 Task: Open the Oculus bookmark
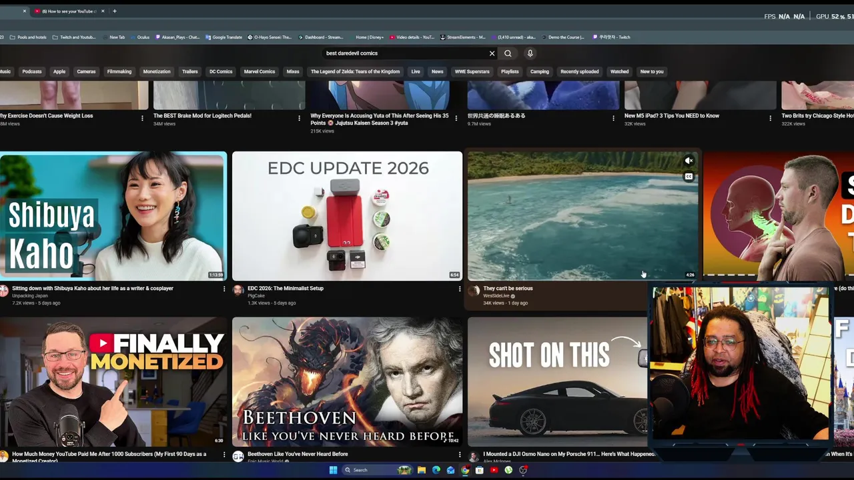(x=139, y=37)
